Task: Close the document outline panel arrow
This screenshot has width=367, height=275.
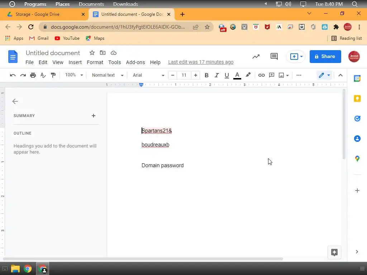Action: coord(15,101)
